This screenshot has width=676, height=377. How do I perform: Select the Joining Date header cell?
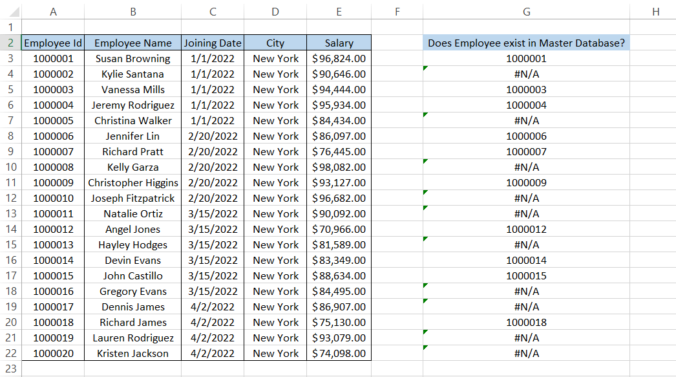pyautogui.click(x=213, y=43)
